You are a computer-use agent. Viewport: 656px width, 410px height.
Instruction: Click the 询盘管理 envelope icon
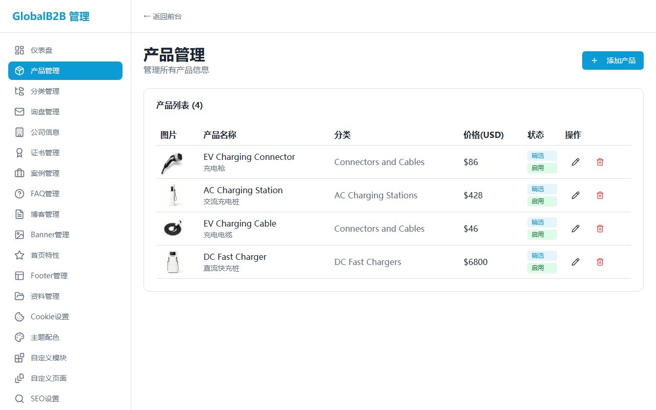[x=19, y=112]
